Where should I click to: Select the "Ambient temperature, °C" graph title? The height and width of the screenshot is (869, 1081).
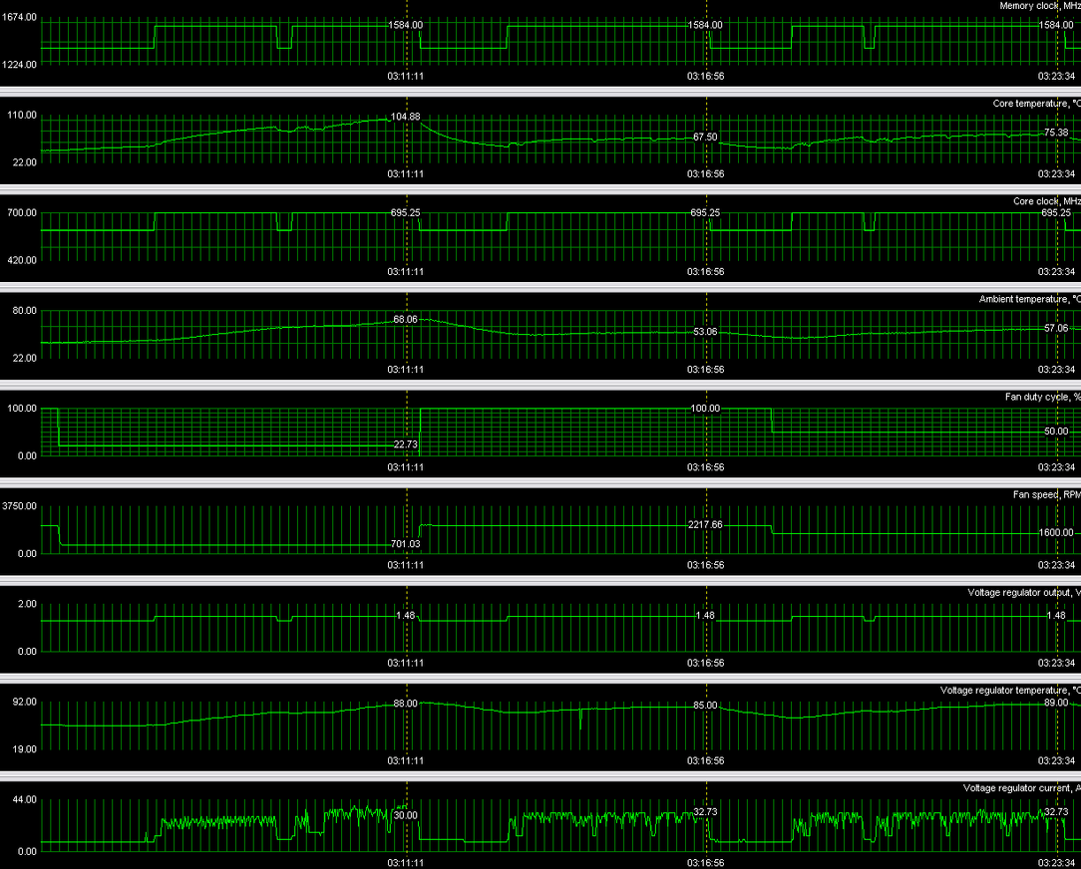point(1030,299)
